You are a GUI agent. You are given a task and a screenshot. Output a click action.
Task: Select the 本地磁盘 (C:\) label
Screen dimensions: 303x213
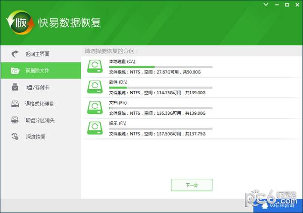(x=122, y=61)
